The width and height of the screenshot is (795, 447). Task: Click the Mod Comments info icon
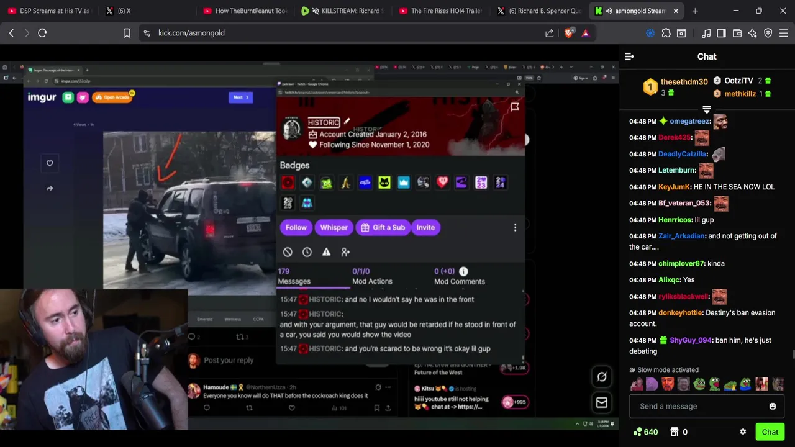click(x=463, y=271)
